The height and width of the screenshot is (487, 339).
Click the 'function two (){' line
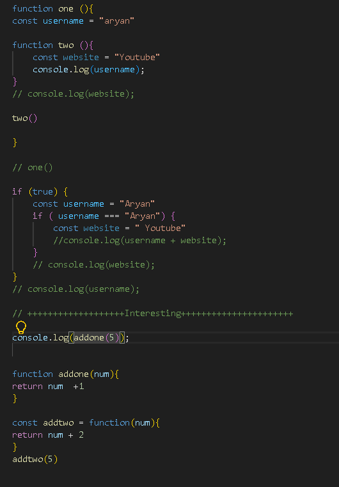click(53, 45)
